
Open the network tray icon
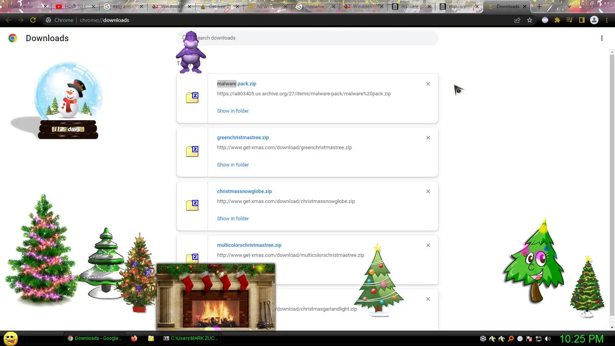[x=539, y=339]
